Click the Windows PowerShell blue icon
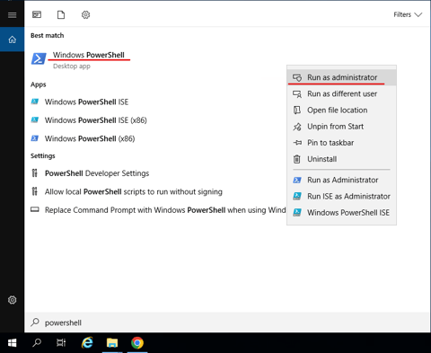This screenshot has width=431, height=353. (x=39, y=58)
